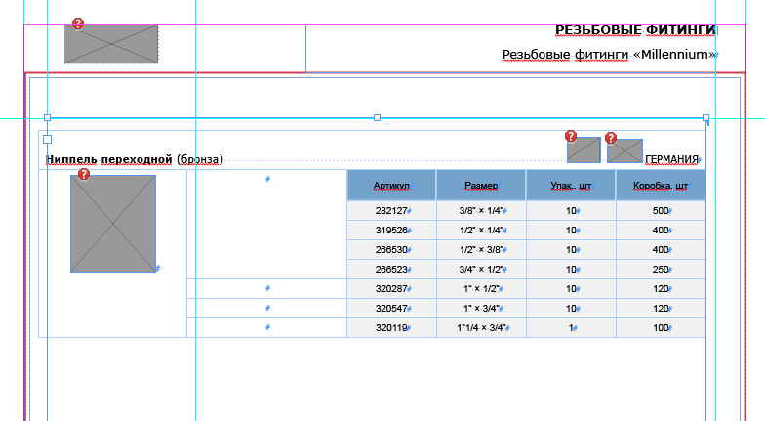The image size is (765, 421).
Task: Click the Артикул column header
Action: (391, 186)
